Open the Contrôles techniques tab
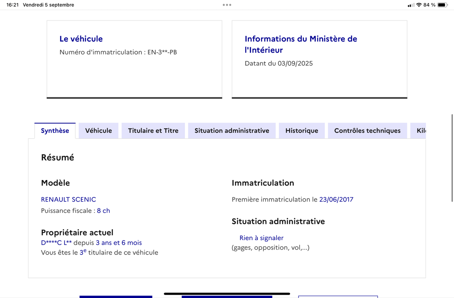Screen dimensions: 454x298 [367, 130]
